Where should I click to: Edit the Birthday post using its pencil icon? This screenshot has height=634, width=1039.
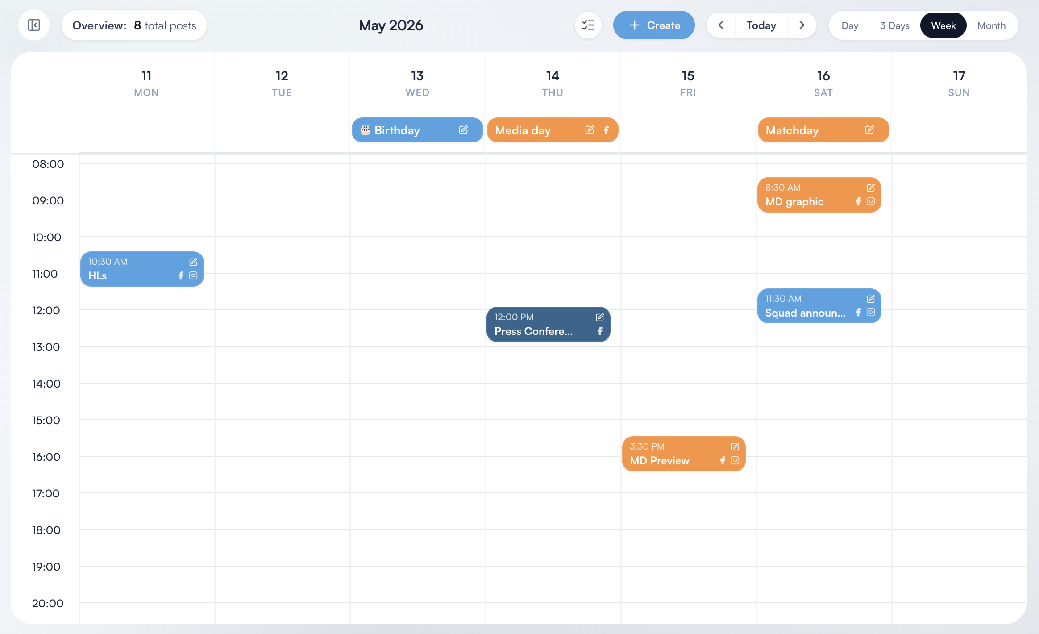(463, 130)
